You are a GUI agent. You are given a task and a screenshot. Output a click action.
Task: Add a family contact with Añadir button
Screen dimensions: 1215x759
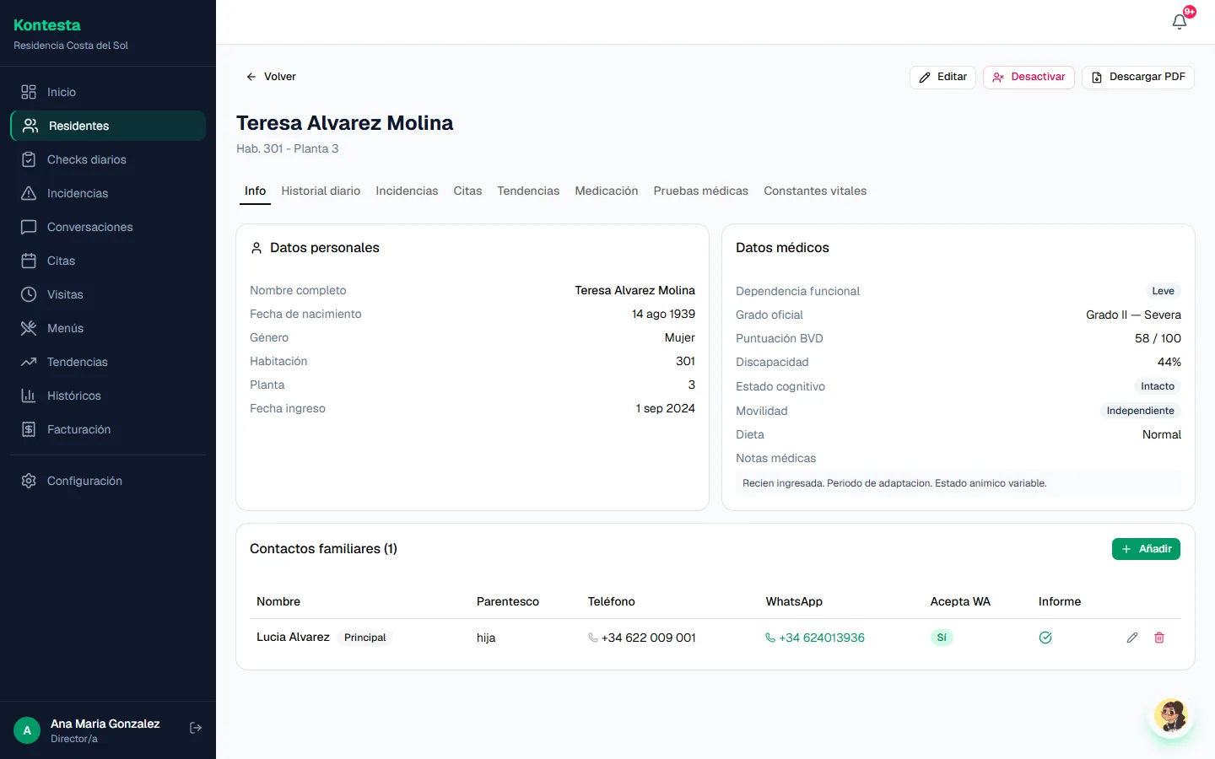(x=1146, y=549)
